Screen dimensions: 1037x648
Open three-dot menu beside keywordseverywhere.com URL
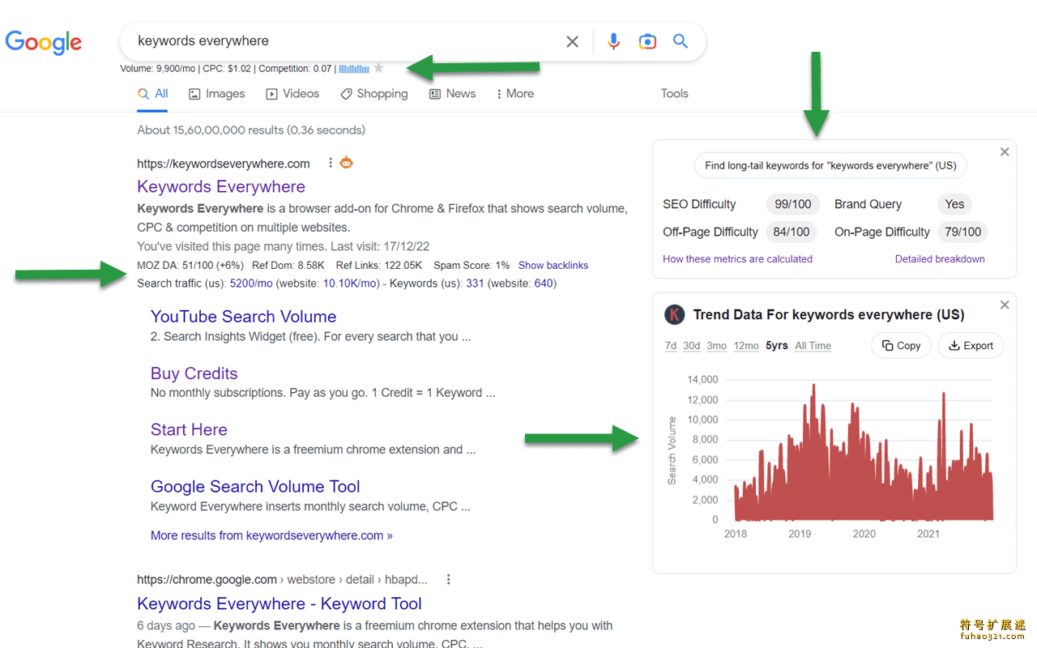331,163
